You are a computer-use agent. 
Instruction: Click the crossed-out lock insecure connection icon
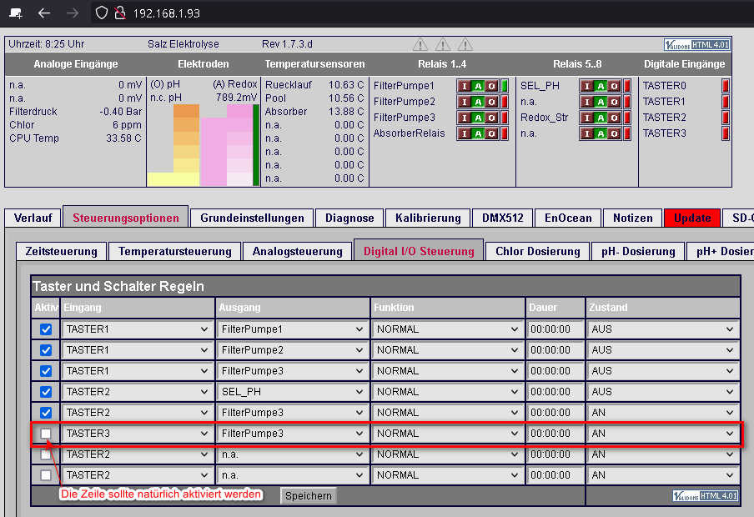(x=120, y=13)
